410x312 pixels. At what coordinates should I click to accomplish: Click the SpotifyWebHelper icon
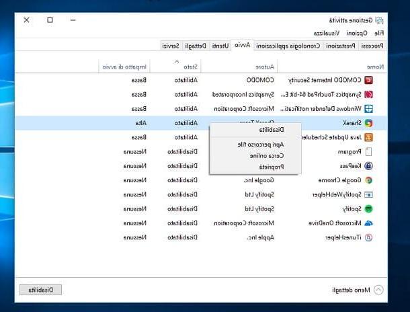pyautogui.click(x=368, y=194)
